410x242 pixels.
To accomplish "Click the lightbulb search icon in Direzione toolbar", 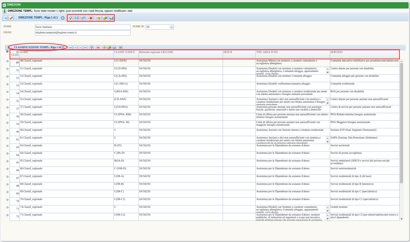I will point(70,18).
